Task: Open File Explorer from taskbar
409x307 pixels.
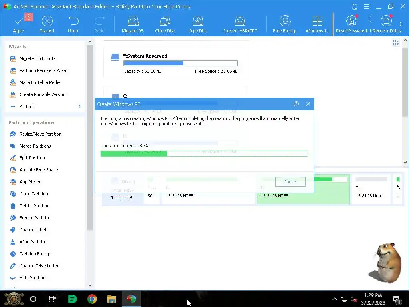Action: pos(112,299)
